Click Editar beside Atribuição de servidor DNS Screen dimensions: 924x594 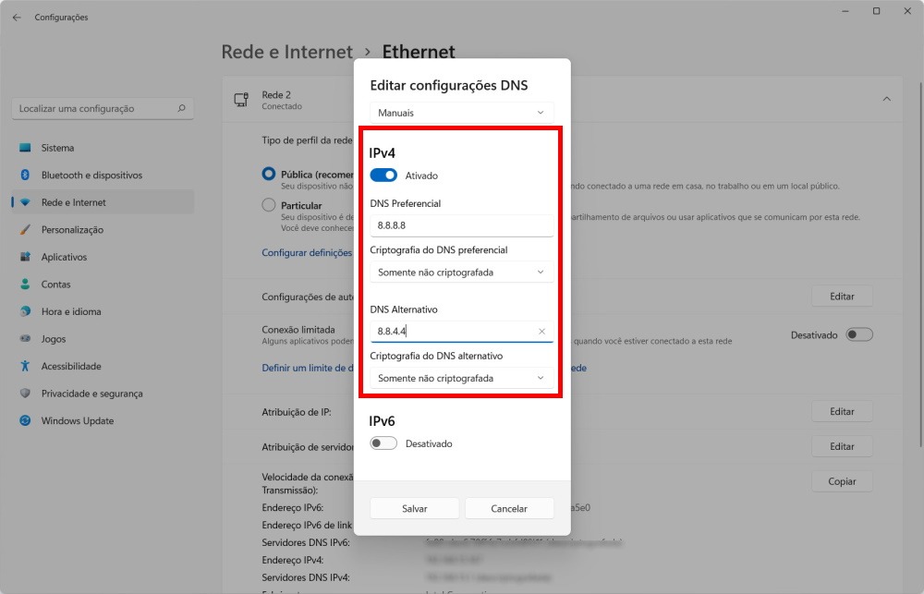pyautogui.click(x=842, y=447)
